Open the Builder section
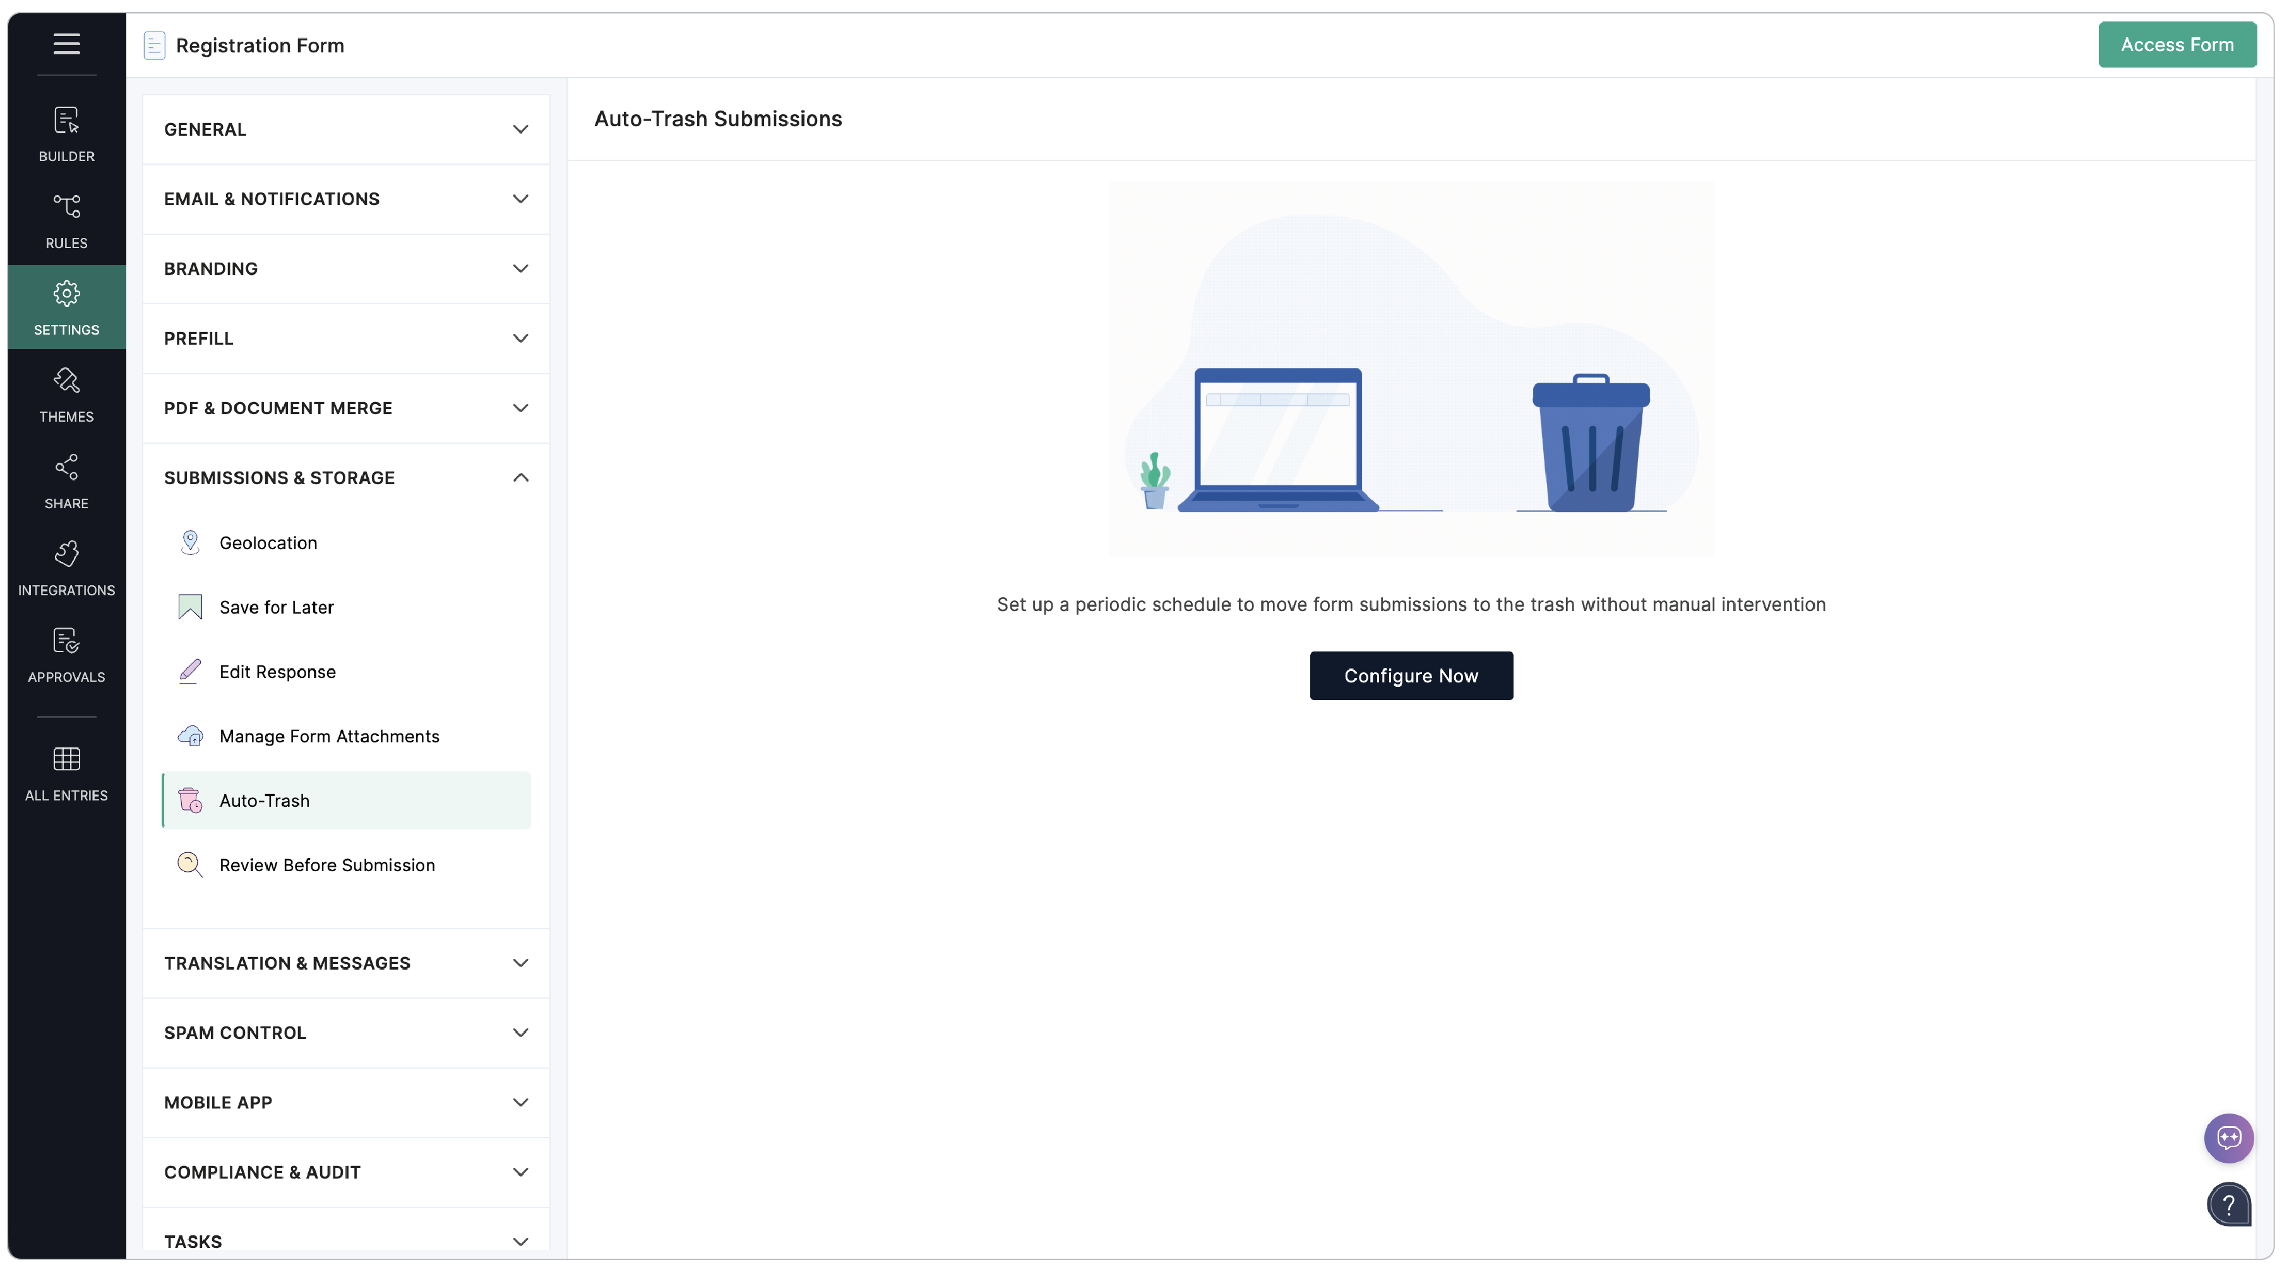This screenshot has height=1272, width=2282. (66, 133)
